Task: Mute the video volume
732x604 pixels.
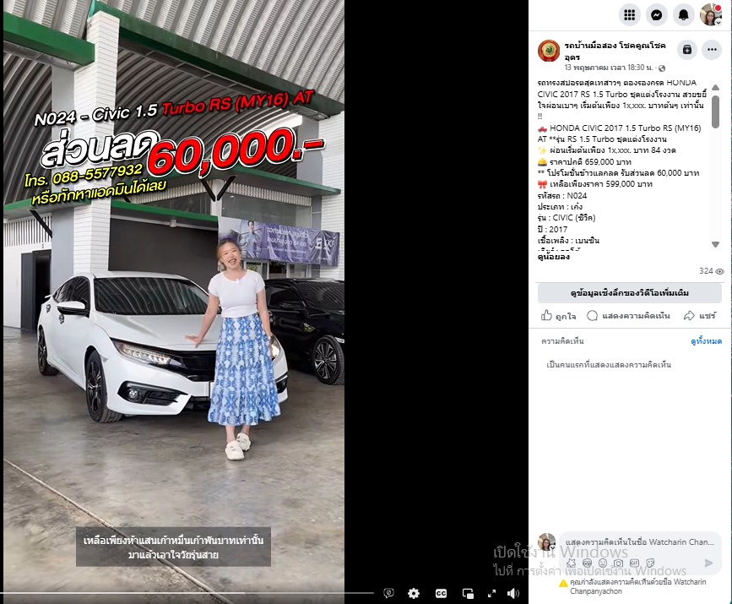Action: coord(513,593)
